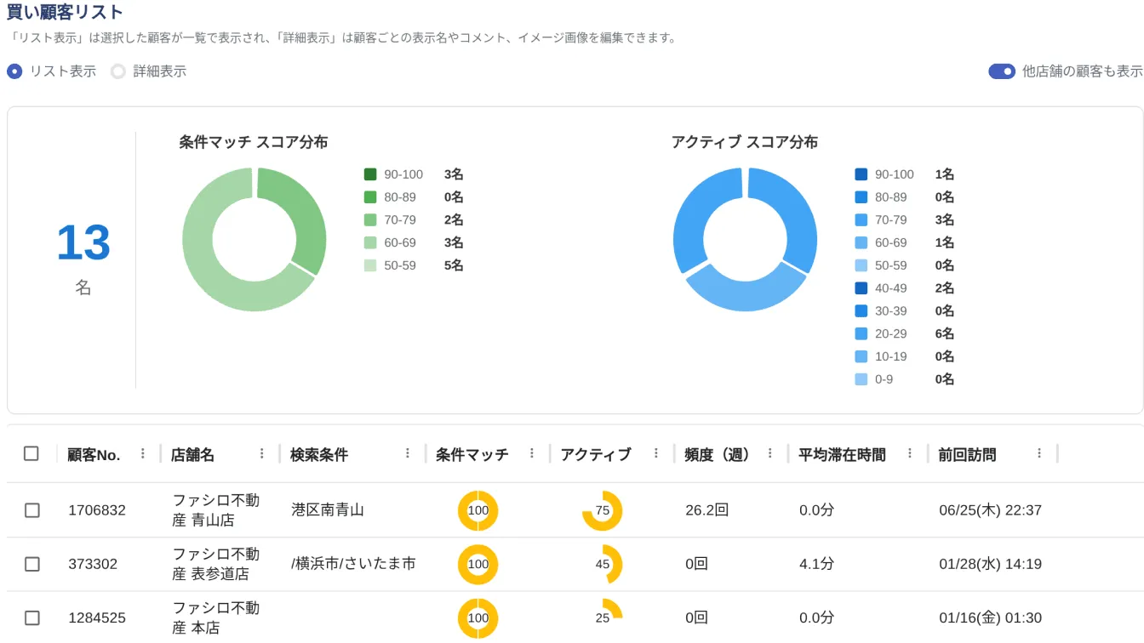
Task: Select the リスト表示 radio button
Action: click(x=14, y=71)
